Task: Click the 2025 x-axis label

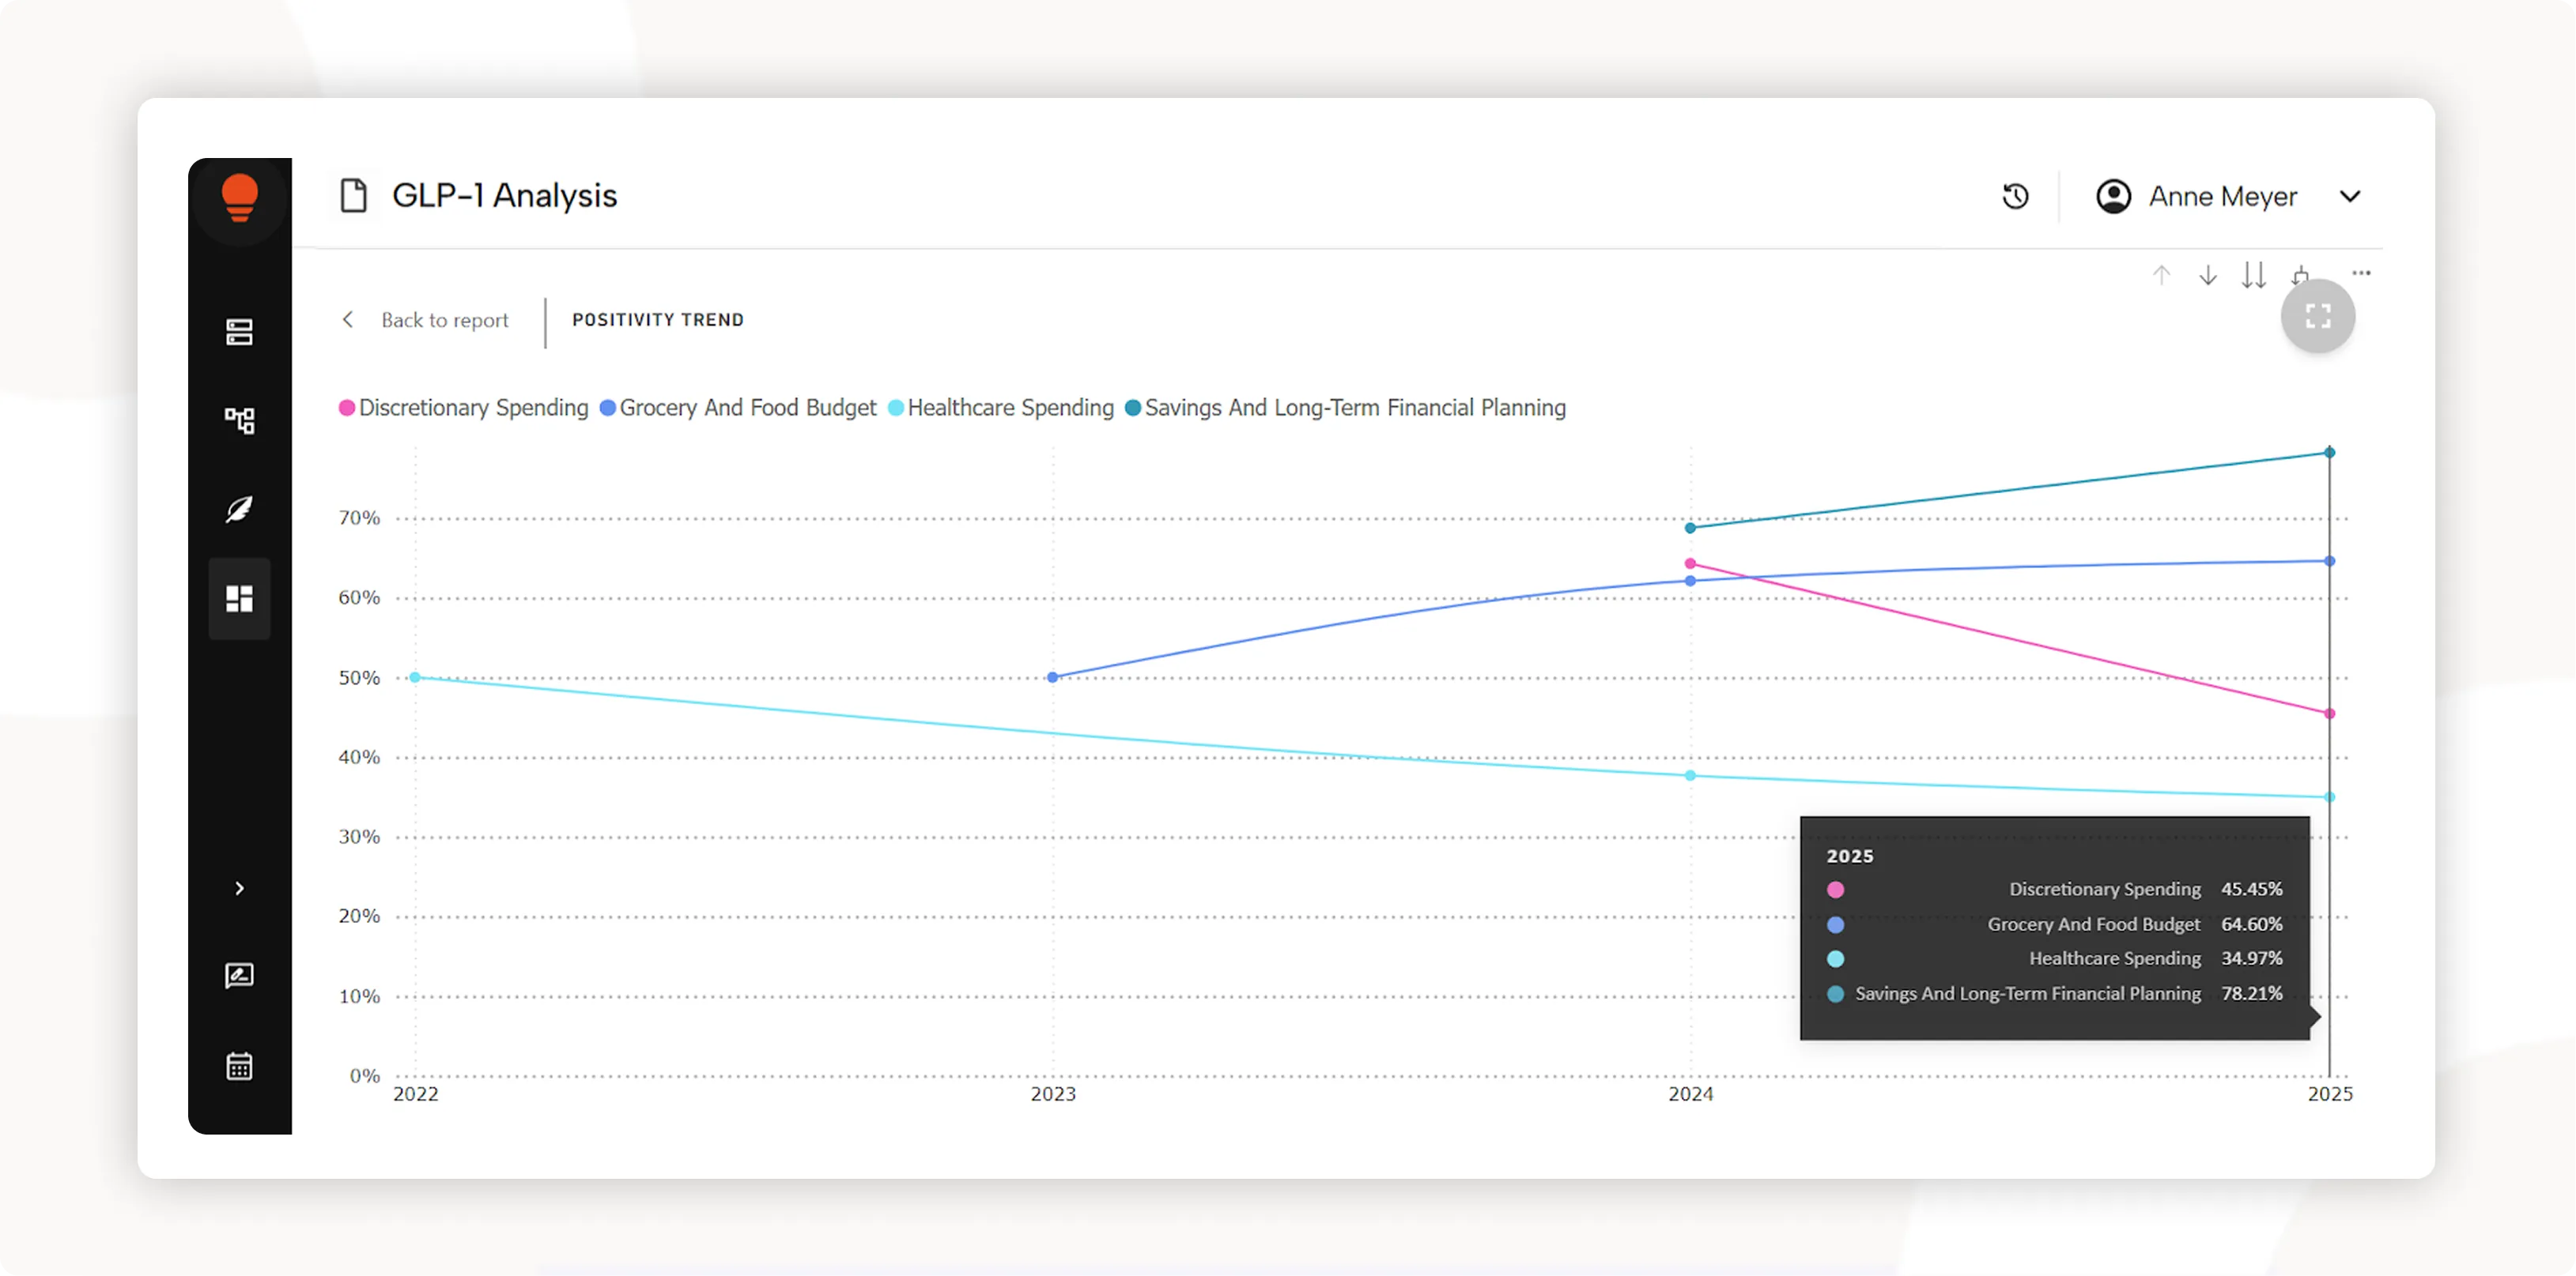Action: pos(2330,1094)
